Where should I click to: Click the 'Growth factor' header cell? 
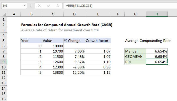pyautogui.click(x=98, y=41)
